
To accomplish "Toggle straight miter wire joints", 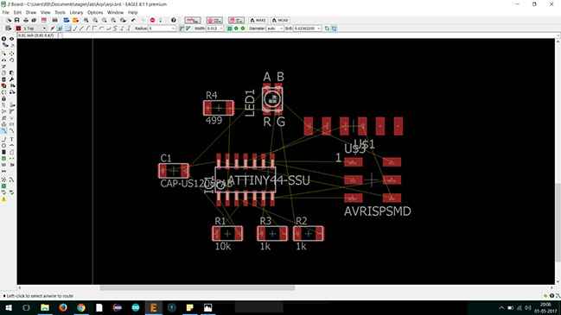I will coord(188,28).
